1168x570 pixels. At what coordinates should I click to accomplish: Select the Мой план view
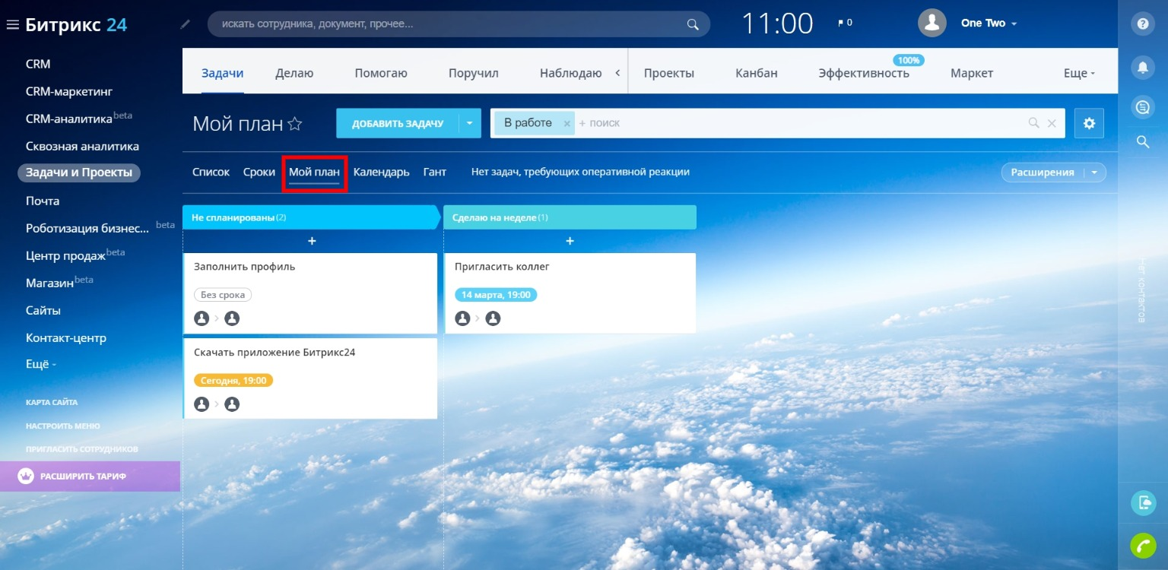pyautogui.click(x=314, y=172)
